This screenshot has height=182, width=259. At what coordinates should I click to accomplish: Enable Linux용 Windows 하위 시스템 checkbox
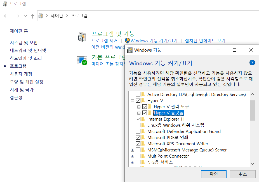coord(138,125)
